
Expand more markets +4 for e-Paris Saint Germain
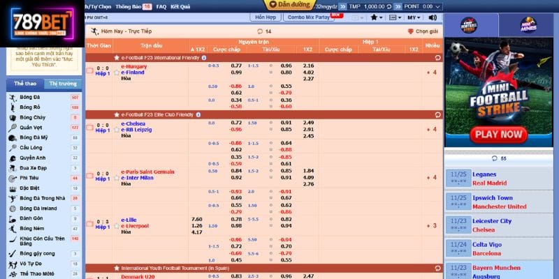(432, 178)
